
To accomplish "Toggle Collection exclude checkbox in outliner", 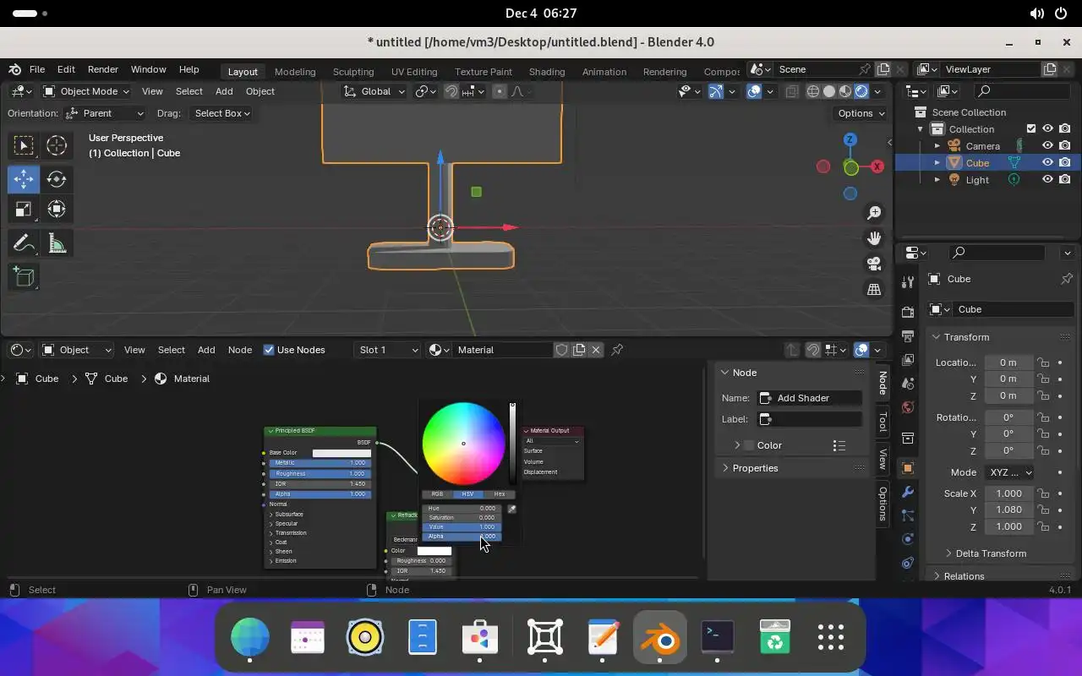I will click(1030, 128).
